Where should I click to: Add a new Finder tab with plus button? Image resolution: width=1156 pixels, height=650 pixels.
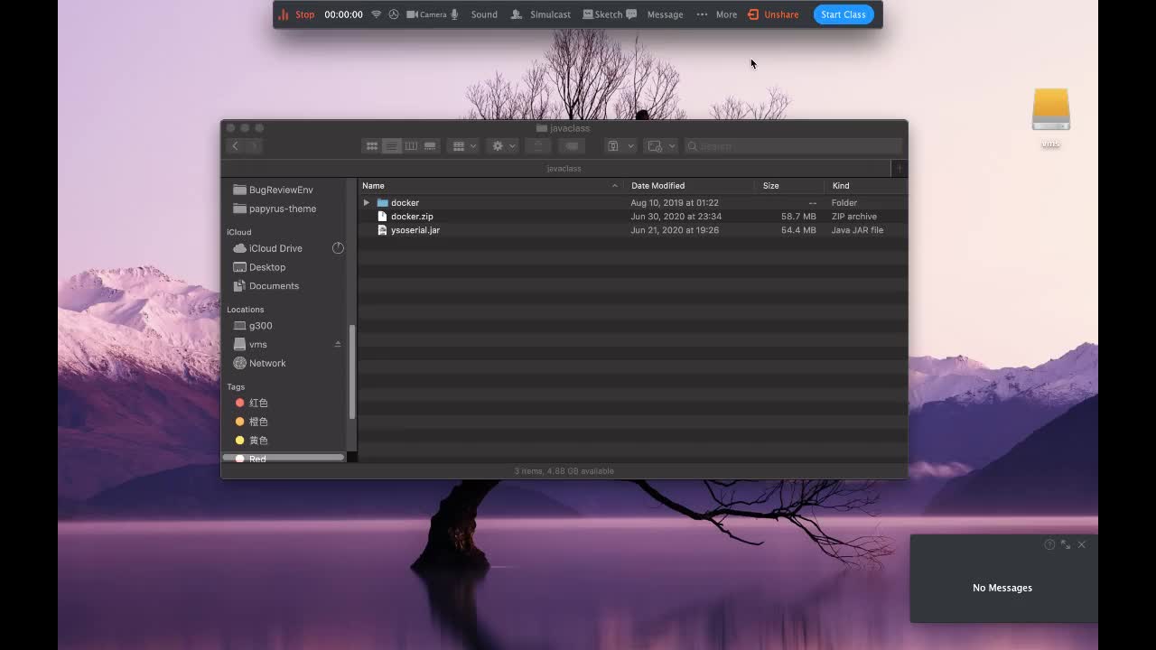pyautogui.click(x=900, y=169)
